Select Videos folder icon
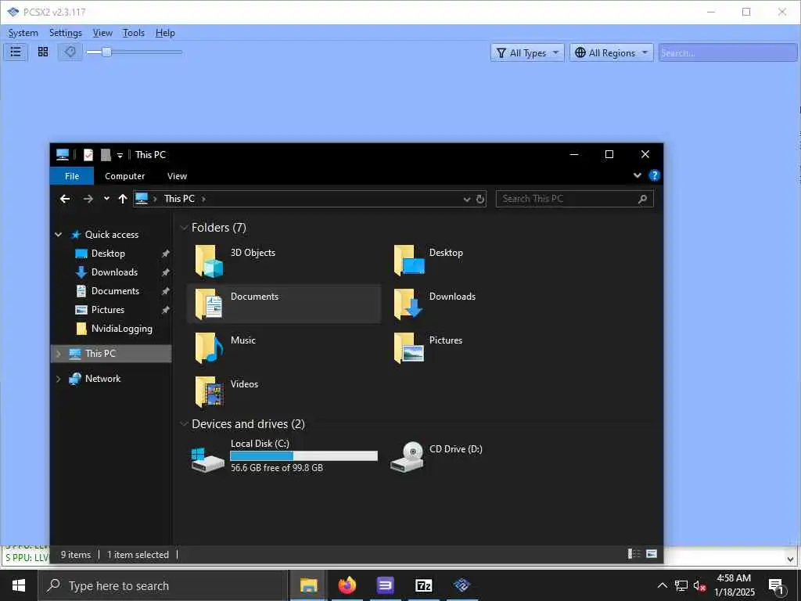The image size is (801, 601). tap(209, 391)
